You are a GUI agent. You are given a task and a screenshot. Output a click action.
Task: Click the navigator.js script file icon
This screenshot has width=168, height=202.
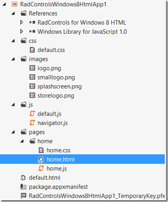click(x=32, y=123)
